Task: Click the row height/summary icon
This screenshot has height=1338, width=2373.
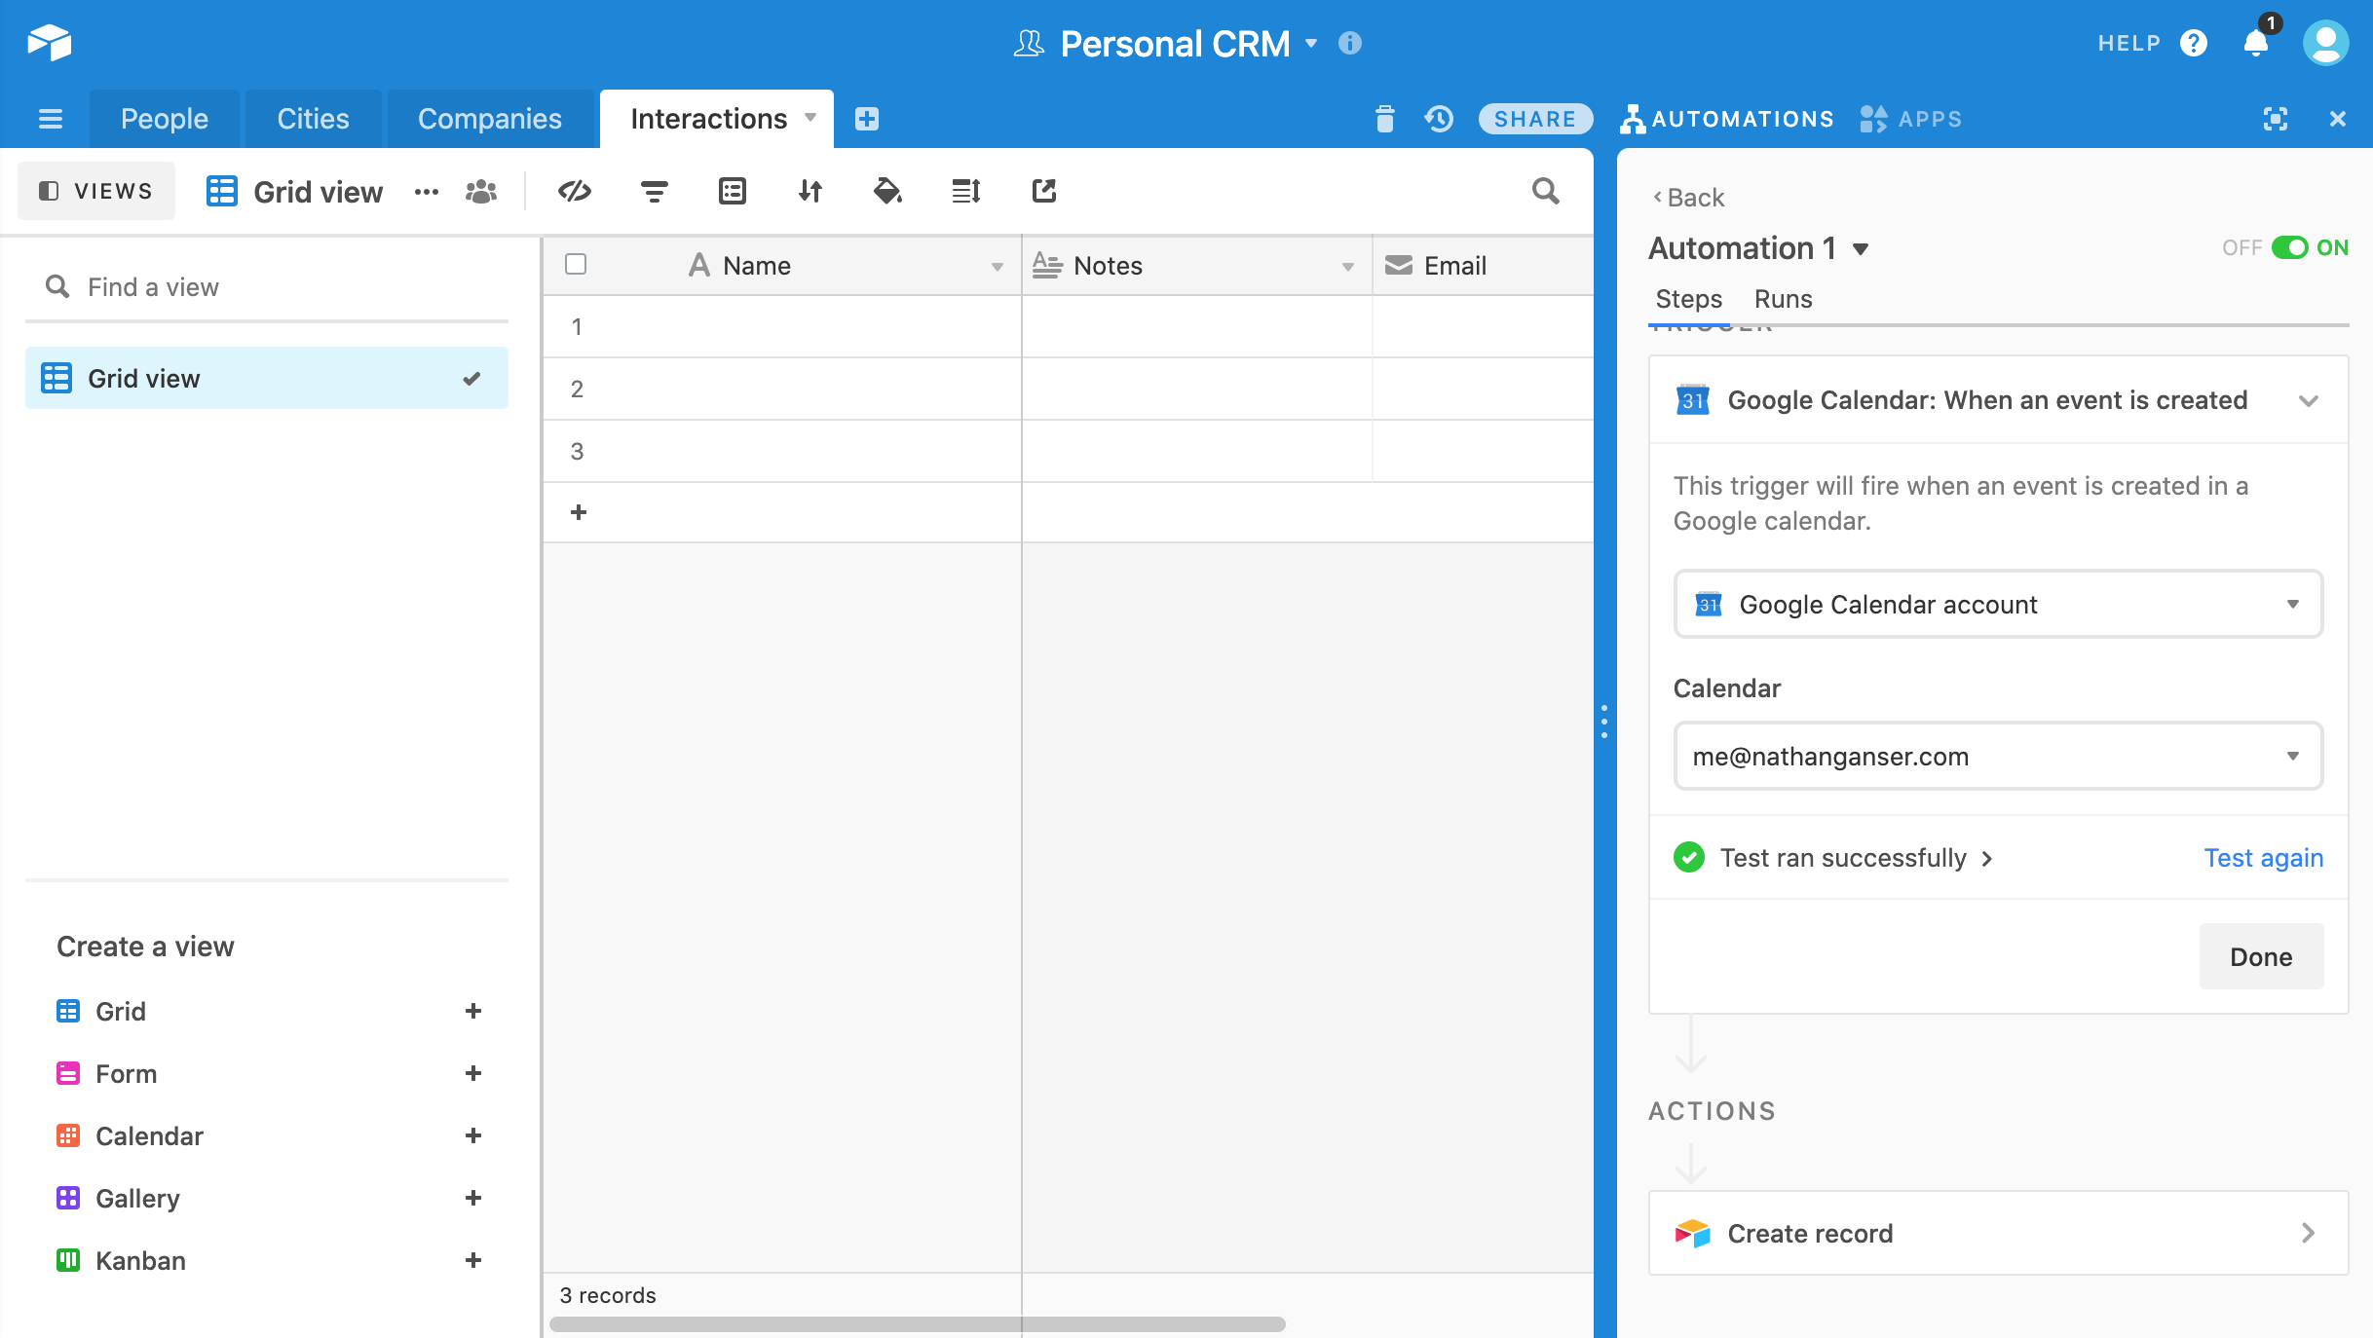Action: pos(966,191)
